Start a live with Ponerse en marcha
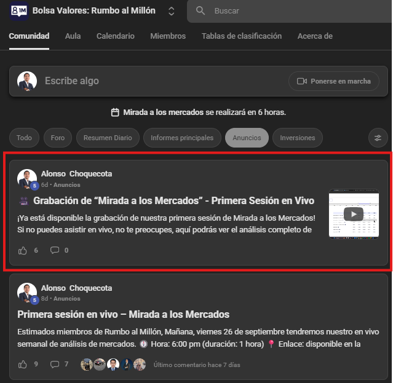 tap(333, 81)
